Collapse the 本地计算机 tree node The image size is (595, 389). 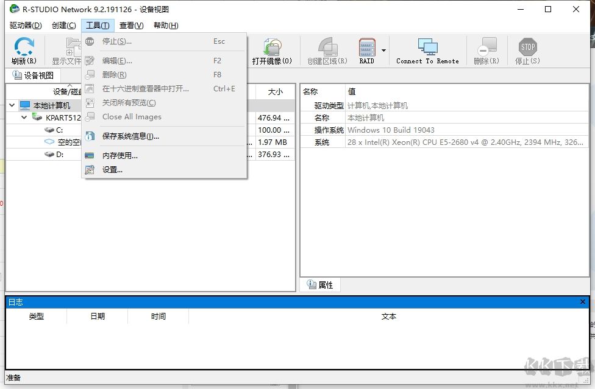click(12, 105)
